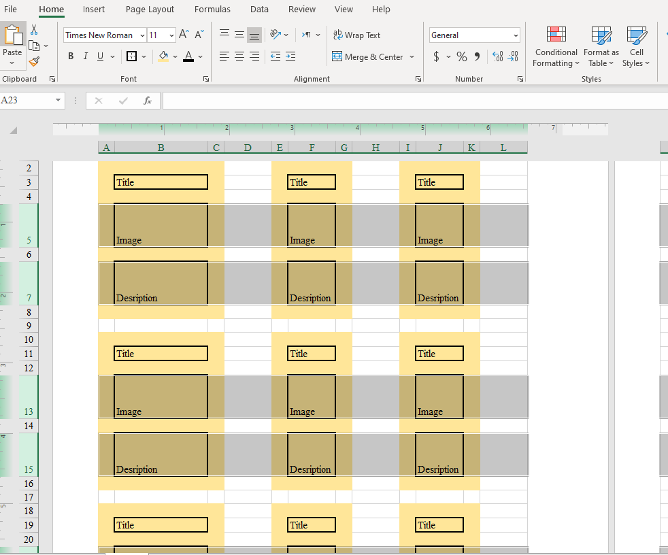Click the Increase Decimal icon

click(x=497, y=56)
